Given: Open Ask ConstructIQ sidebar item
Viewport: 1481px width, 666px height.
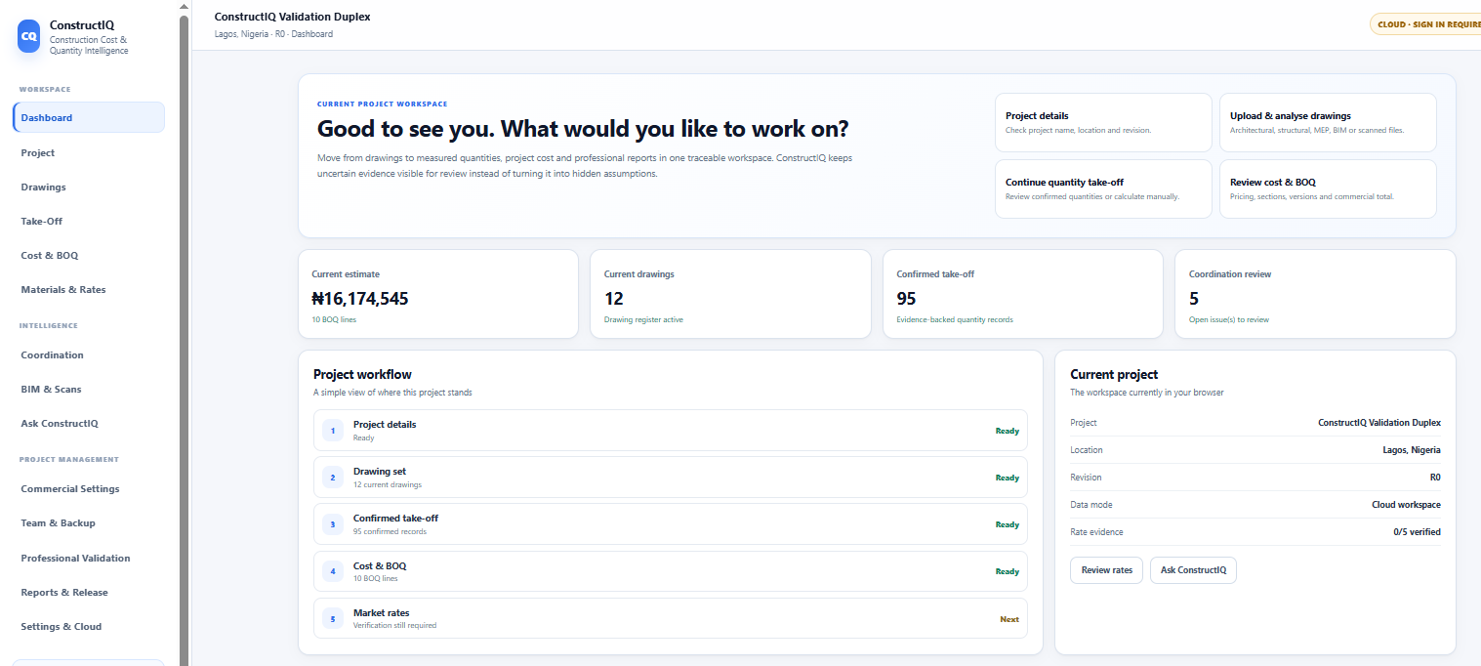Looking at the screenshot, I should click(89, 423).
